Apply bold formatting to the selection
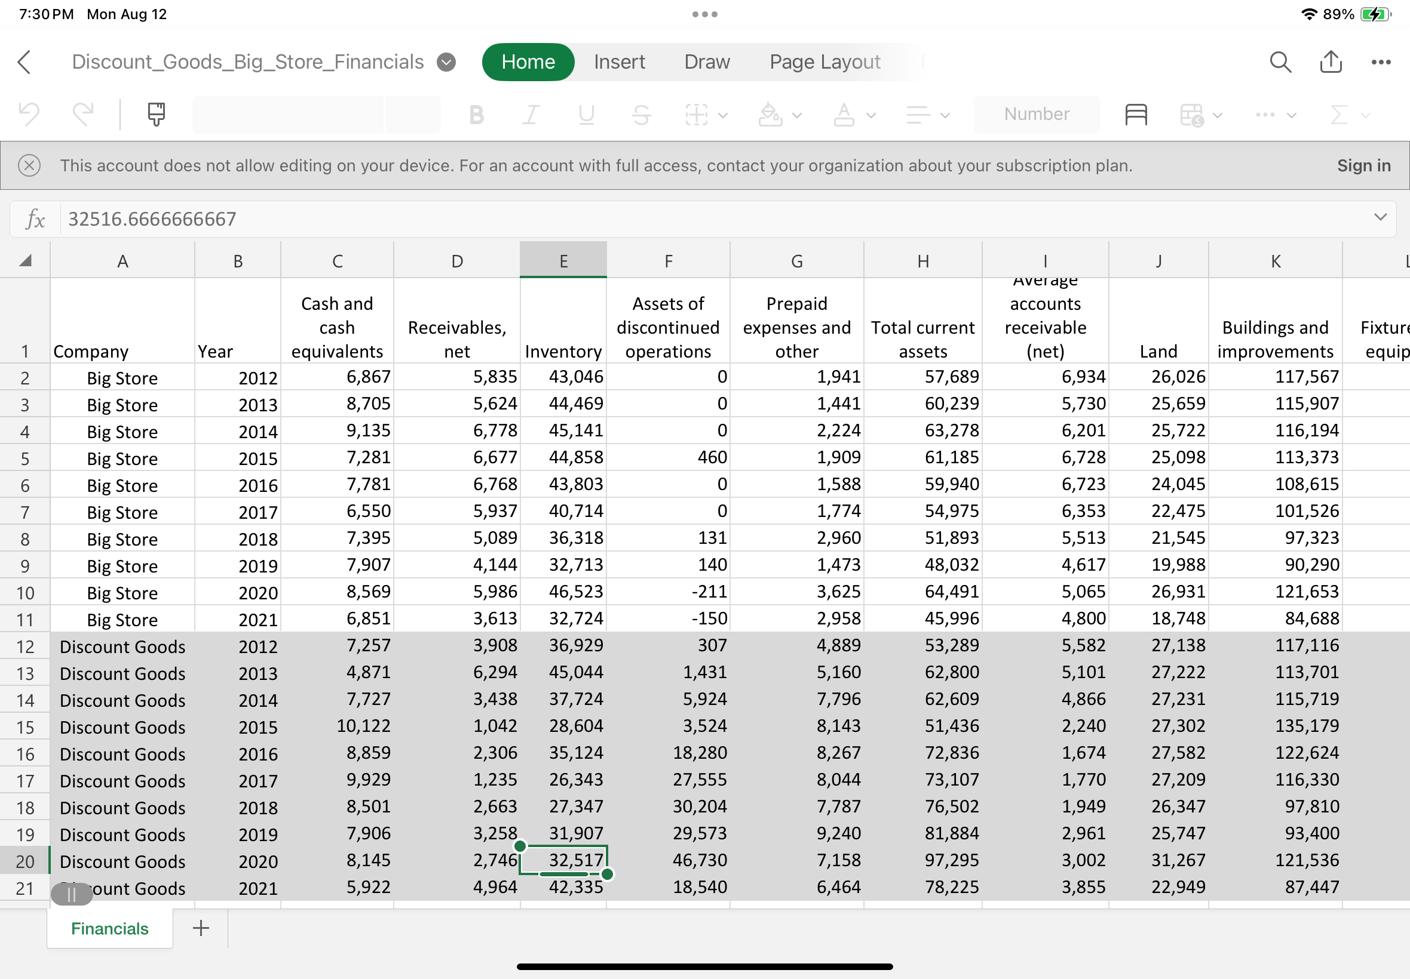Screen dimensions: 1410x979 [476, 114]
